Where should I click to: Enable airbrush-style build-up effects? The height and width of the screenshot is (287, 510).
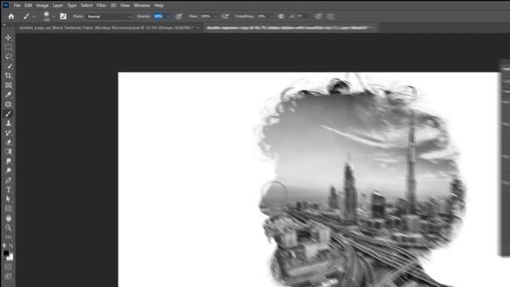point(225,16)
